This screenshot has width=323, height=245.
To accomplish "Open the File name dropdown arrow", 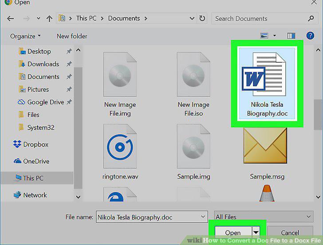I will pos(203,217).
